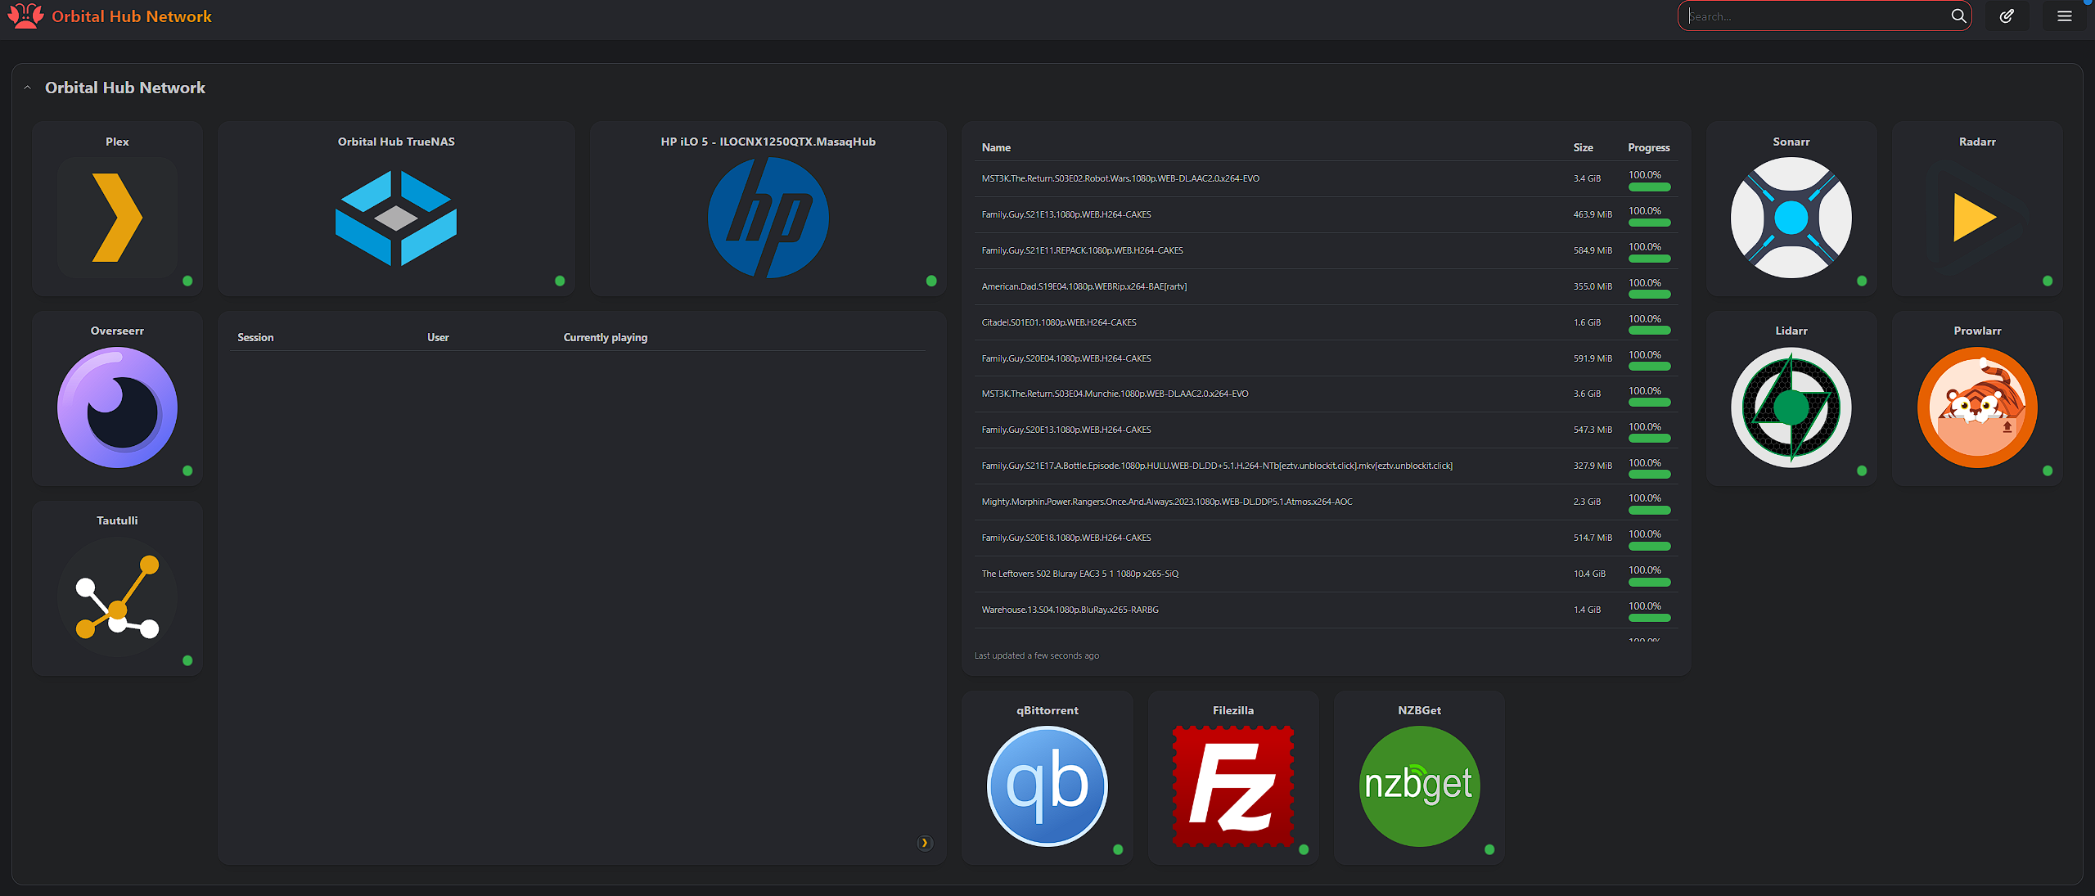The image size is (2095, 896).
Task: Collapse the Orbital Hub Network section
Action: (28, 88)
